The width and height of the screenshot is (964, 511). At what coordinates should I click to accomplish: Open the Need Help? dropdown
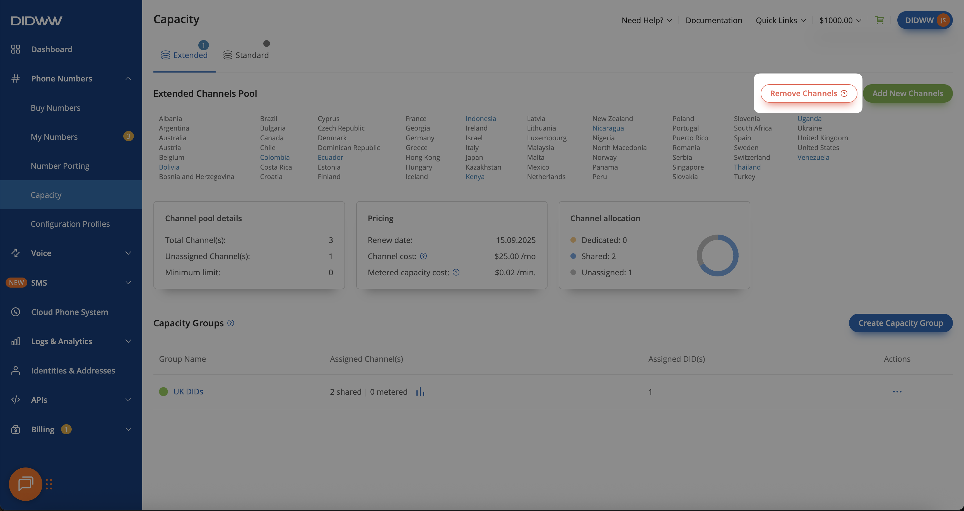coord(647,20)
